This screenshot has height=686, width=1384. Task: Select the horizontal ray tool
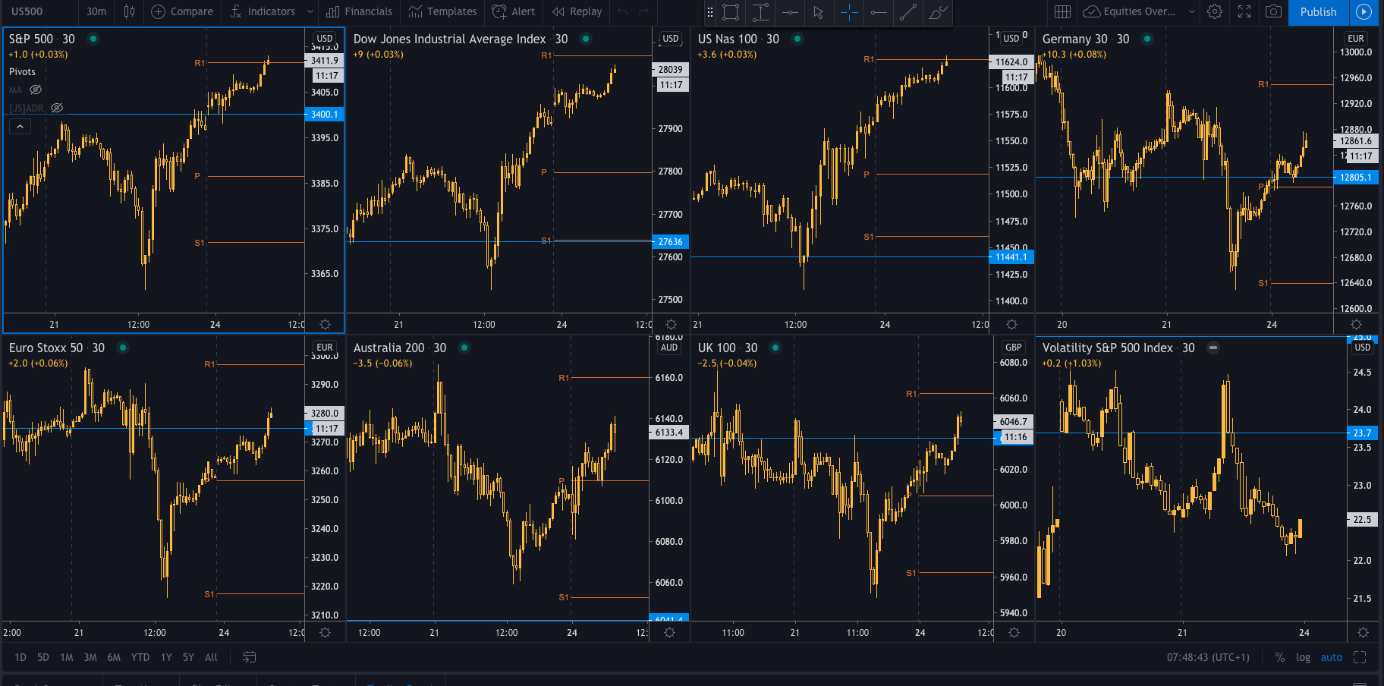click(x=879, y=11)
